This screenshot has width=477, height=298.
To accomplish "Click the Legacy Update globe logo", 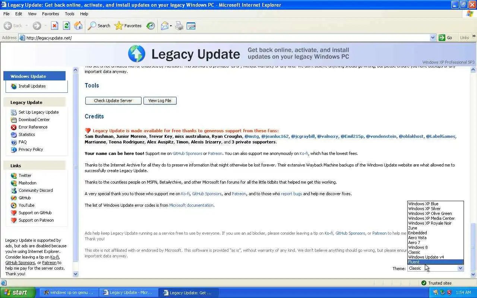I will click(137, 54).
